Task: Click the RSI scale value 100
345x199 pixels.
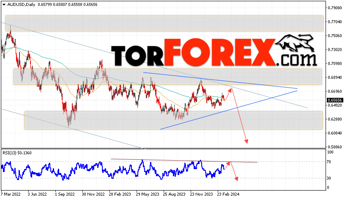Action: pyautogui.click(x=330, y=152)
